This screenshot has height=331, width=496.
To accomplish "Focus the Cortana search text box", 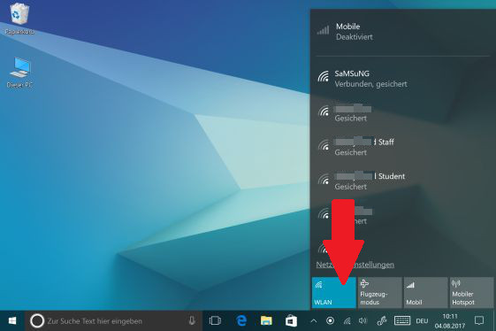I will 114,321.
